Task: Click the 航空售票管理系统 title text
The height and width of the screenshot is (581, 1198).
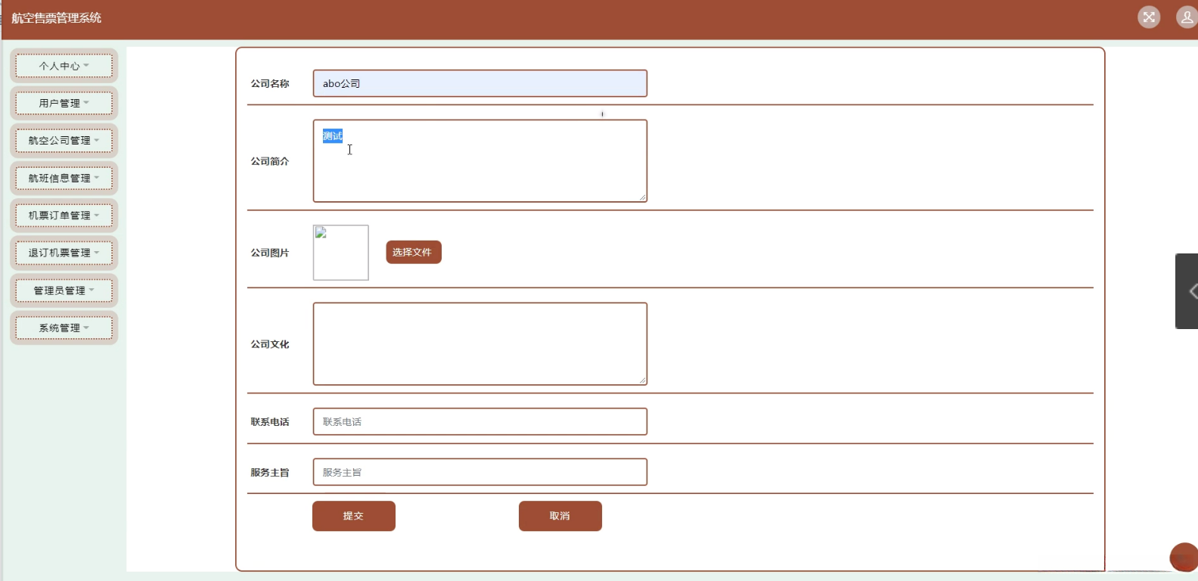Action: [x=57, y=17]
